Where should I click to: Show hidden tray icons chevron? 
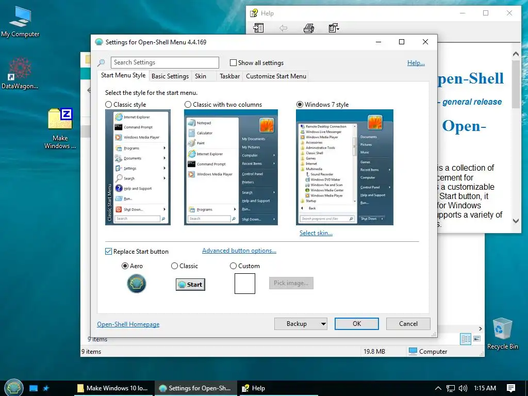click(x=438, y=388)
